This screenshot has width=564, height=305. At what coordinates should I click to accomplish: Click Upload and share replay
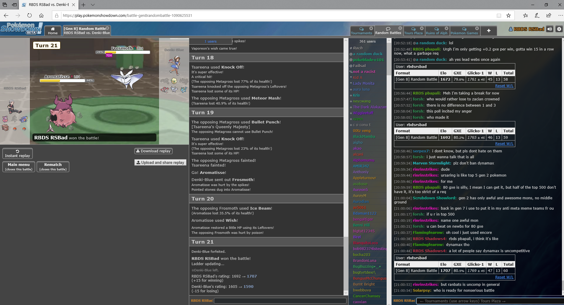click(160, 162)
